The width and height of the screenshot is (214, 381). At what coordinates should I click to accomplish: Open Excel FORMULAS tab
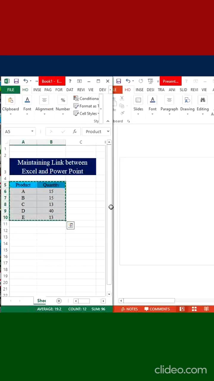click(x=59, y=90)
